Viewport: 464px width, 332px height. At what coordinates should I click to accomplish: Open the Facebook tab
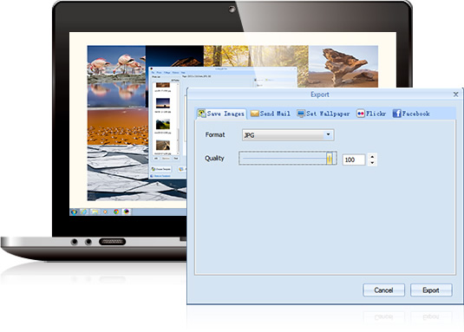click(x=411, y=114)
